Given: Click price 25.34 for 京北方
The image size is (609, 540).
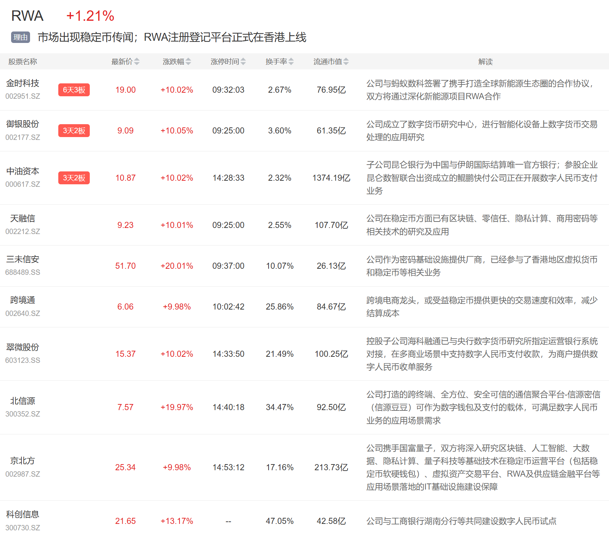Looking at the screenshot, I should [x=126, y=467].
